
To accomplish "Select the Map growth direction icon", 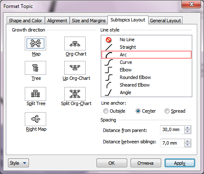I will (35, 43).
